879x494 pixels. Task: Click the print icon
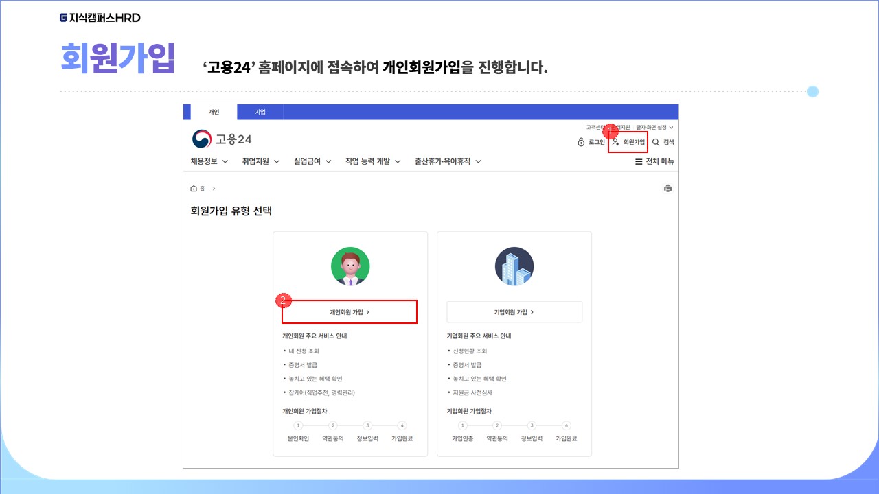(668, 189)
